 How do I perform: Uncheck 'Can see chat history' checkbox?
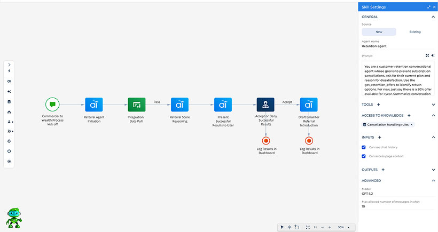(x=364, y=147)
